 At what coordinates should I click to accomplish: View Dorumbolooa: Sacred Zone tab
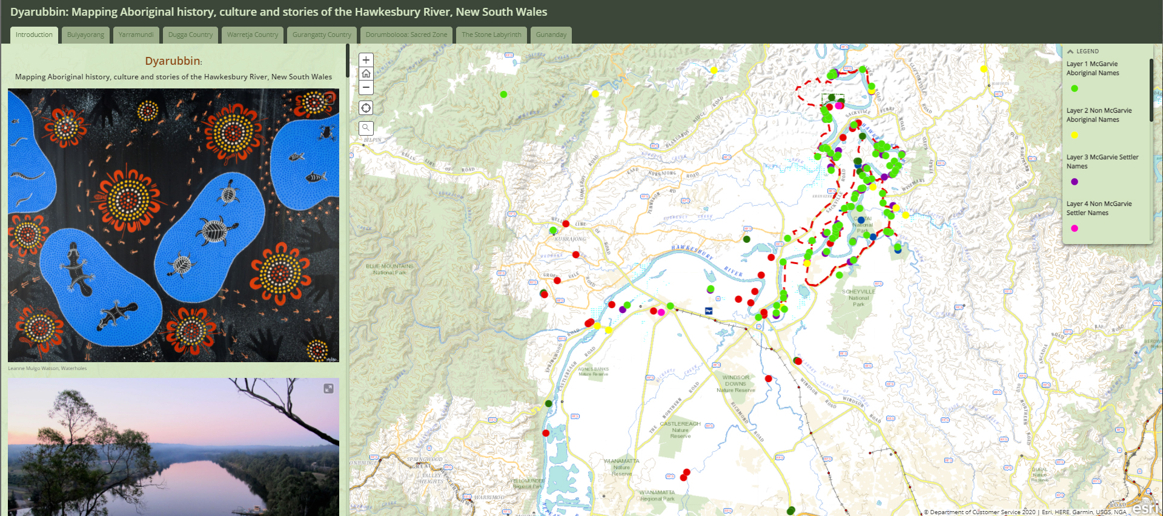[x=406, y=35]
